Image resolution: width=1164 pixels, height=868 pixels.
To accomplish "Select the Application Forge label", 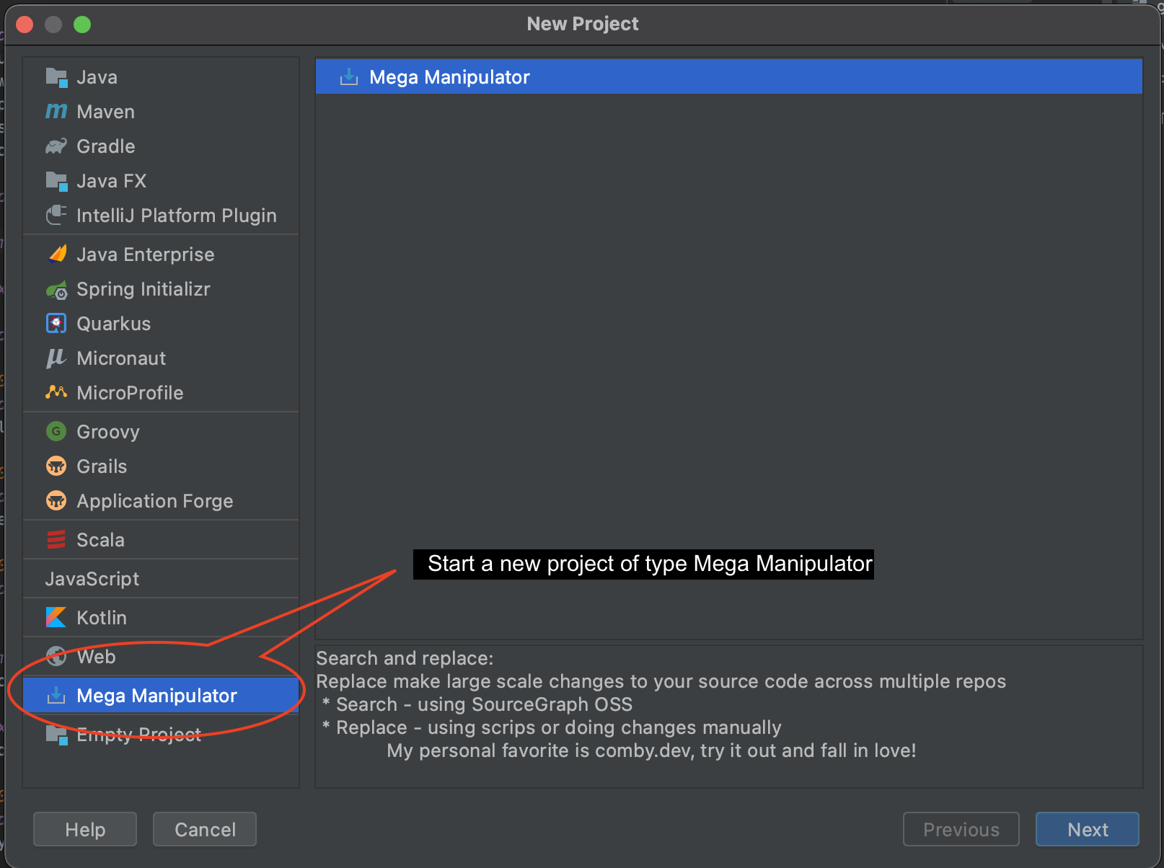I will (155, 501).
